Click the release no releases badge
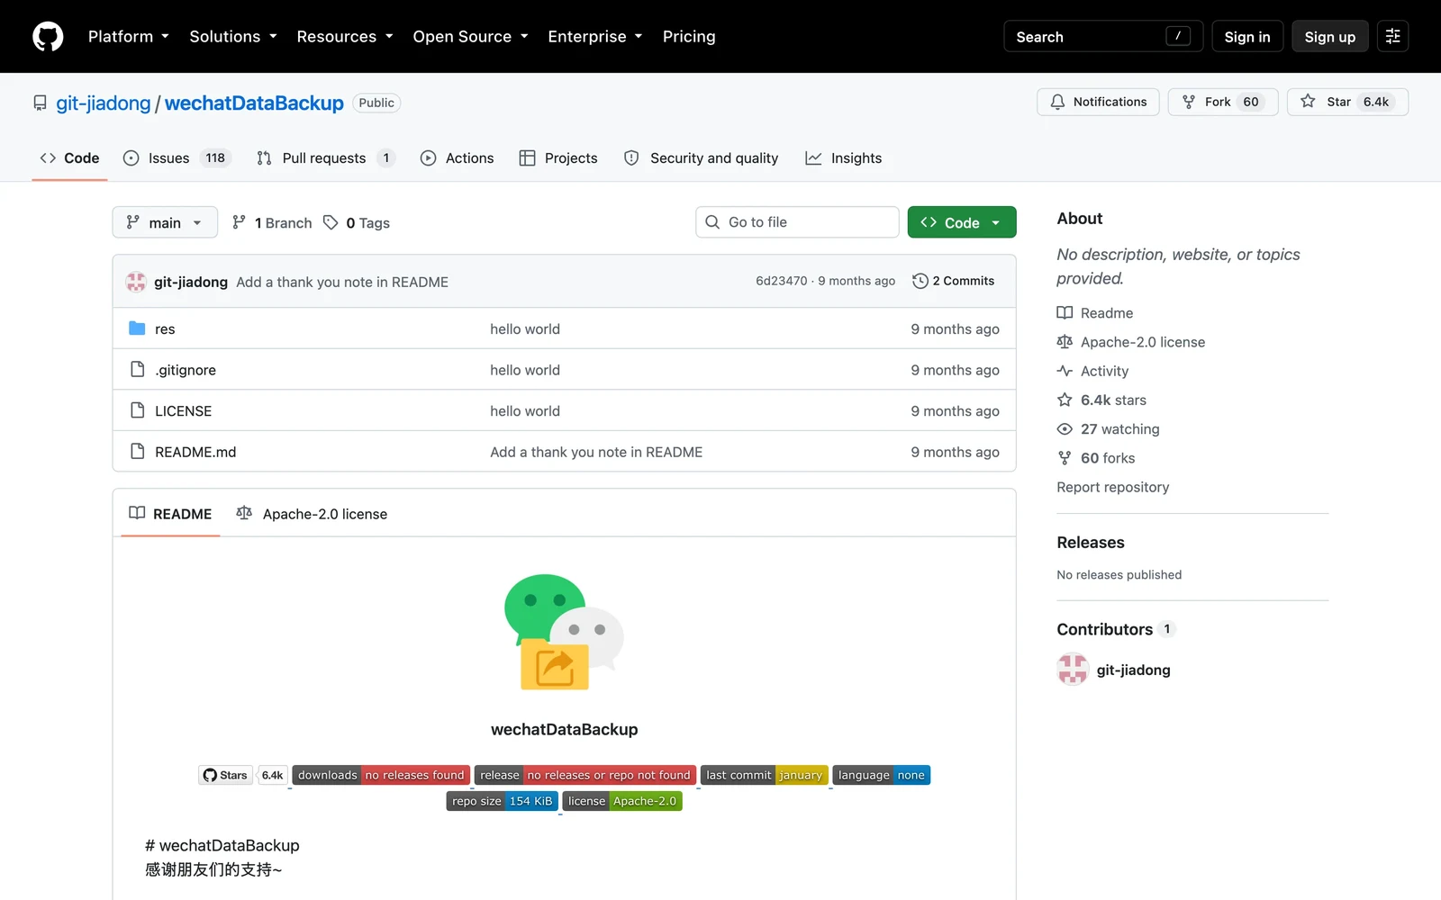The width and height of the screenshot is (1441, 900). click(x=585, y=775)
